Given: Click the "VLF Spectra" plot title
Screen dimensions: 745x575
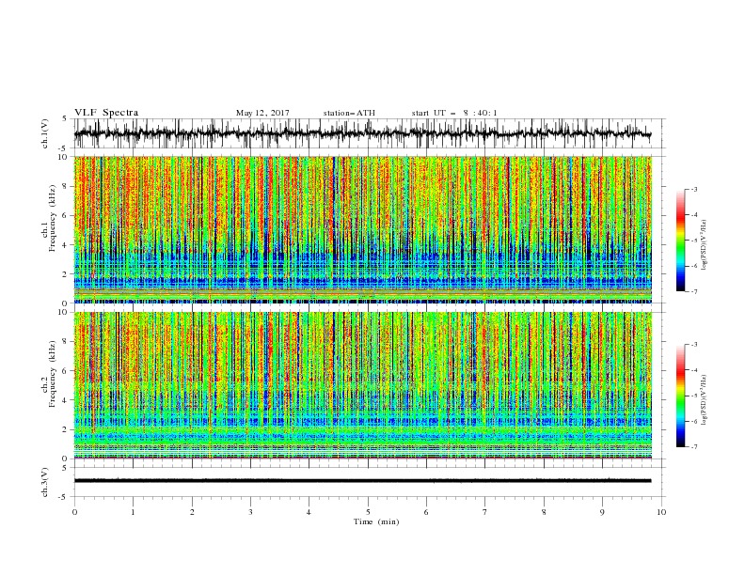Looking at the screenshot, I should pyautogui.click(x=106, y=113).
